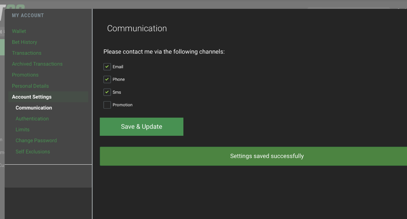Uncheck the Email contact checkbox
This screenshot has height=219, width=407.
click(107, 67)
